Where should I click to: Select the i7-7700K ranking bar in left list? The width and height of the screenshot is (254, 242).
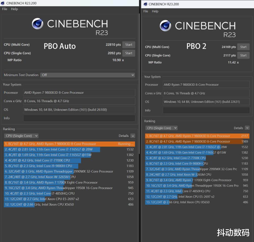42,160
